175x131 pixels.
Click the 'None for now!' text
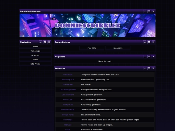click(x=105, y=61)
